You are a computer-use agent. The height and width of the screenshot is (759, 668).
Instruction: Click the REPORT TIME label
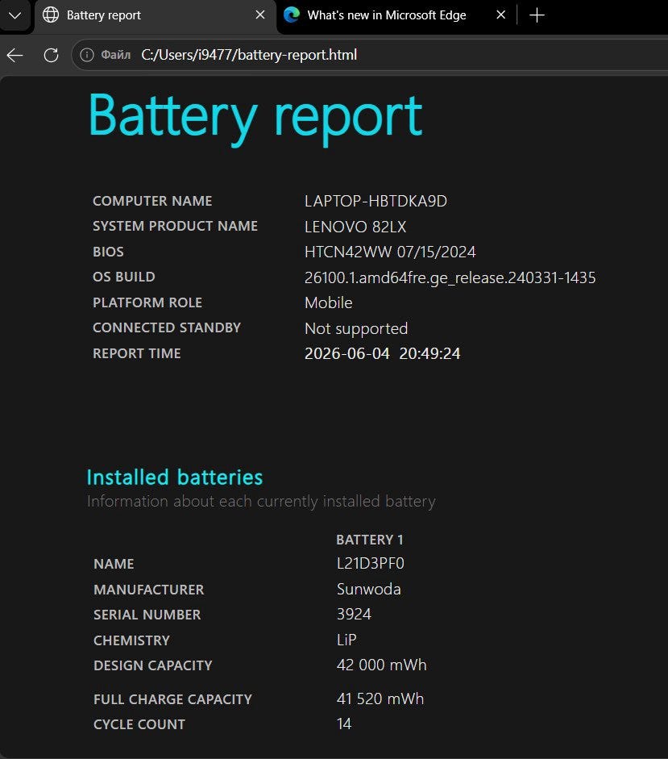[136, 353]
